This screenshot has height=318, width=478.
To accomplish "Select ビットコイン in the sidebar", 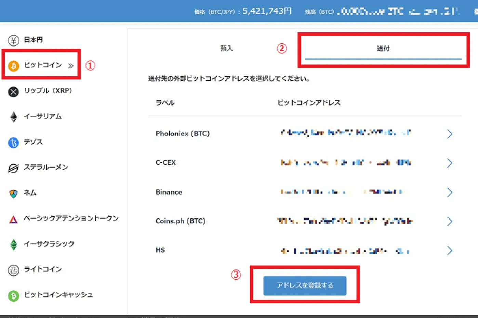I will pos(43,65).
